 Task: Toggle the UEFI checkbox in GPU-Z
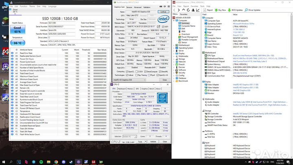[x=163, y=27]
